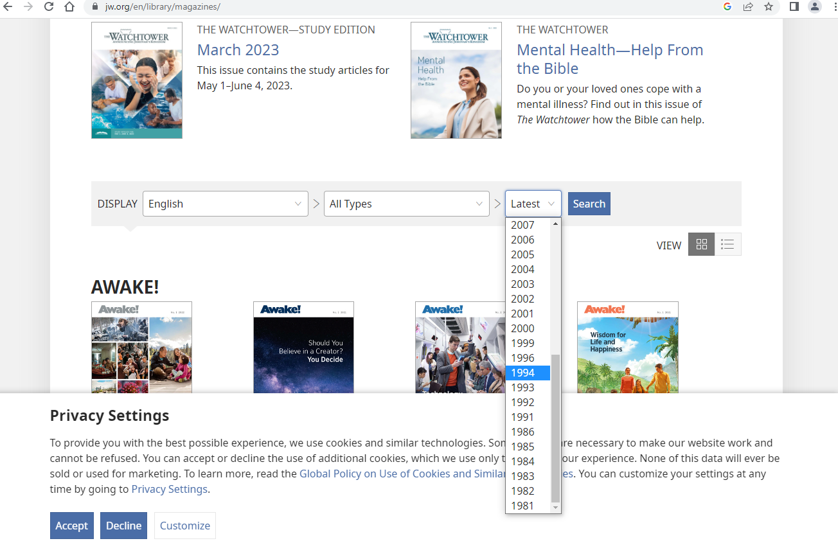Pick 2001 from the year options
This screenshot has width=838, height=550.
(528, 314)
